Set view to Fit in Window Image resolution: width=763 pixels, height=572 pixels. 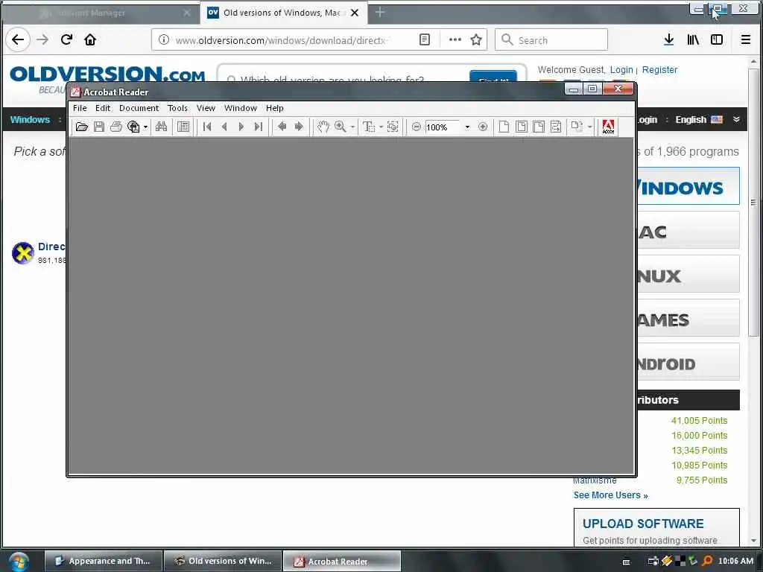pyautogui.click(x=521, y=127)
